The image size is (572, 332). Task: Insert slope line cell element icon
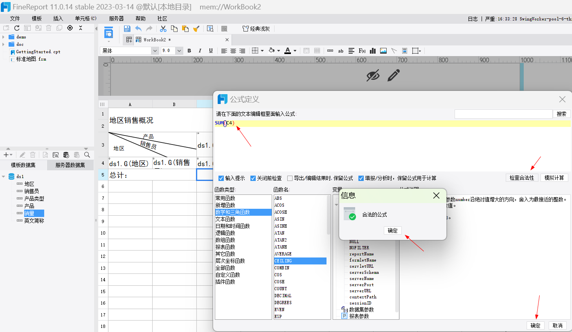point(394,51)
